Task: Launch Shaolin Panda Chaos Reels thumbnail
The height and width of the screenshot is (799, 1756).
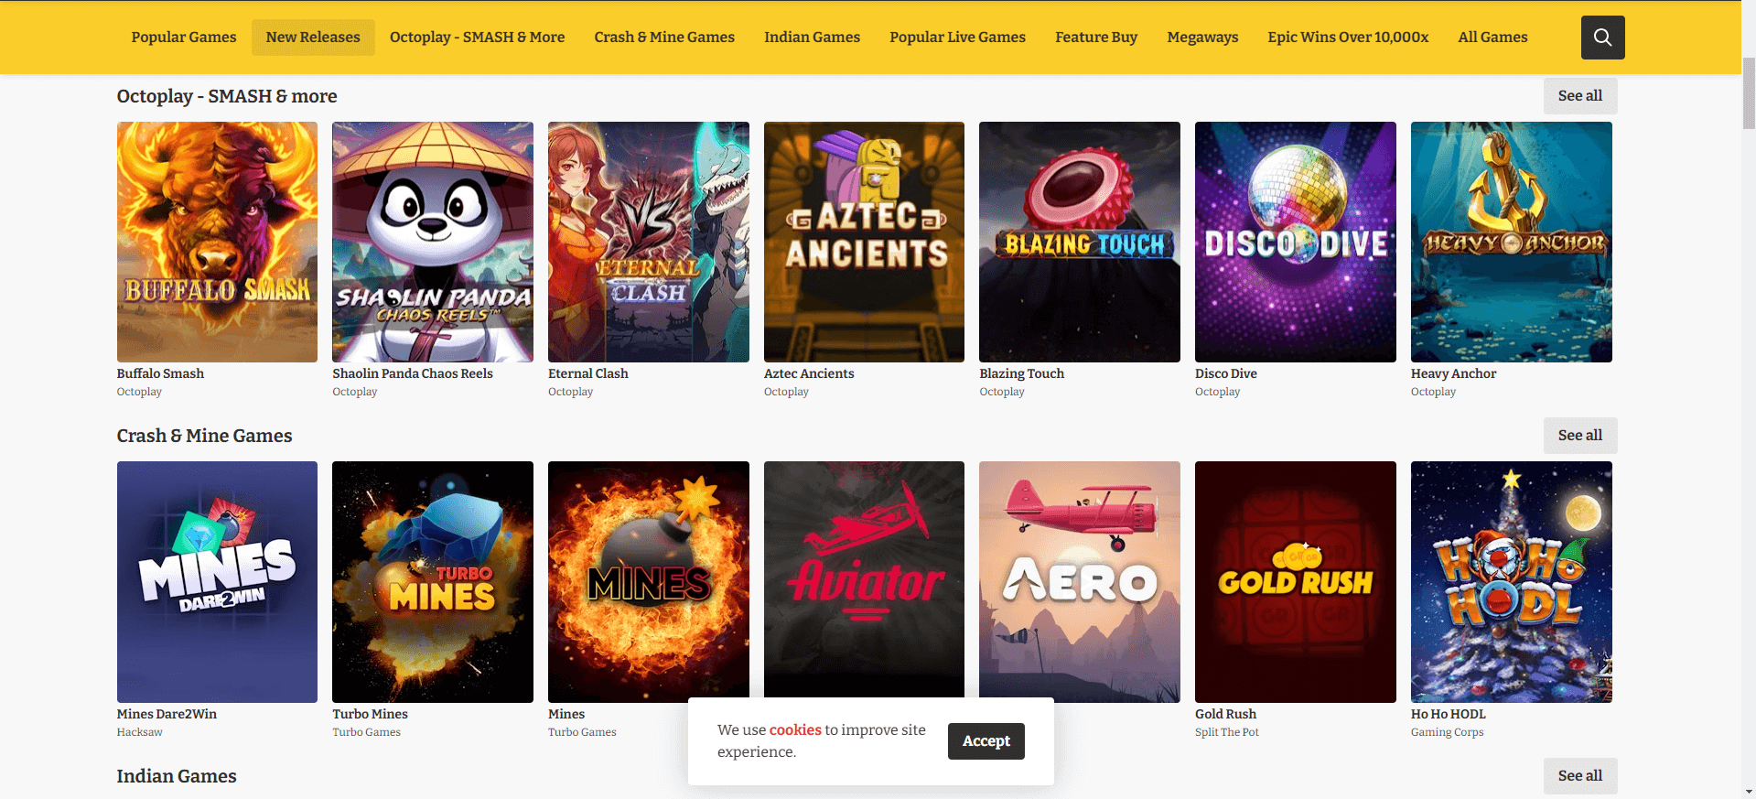Action: (x=433, y=242)
